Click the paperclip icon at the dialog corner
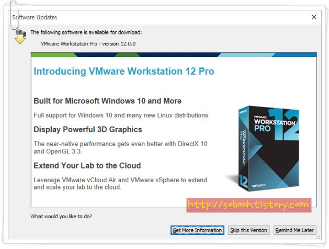This screenshot has height=249, width=329. click(14, 15)
